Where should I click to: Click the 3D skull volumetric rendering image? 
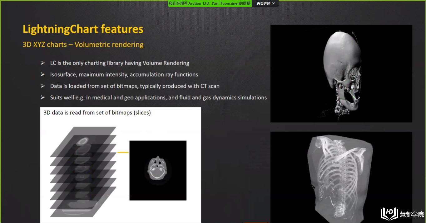[341, 74]
